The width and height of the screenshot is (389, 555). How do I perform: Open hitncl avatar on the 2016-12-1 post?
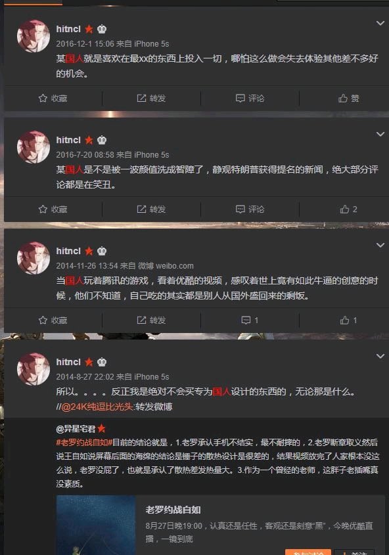34,36
